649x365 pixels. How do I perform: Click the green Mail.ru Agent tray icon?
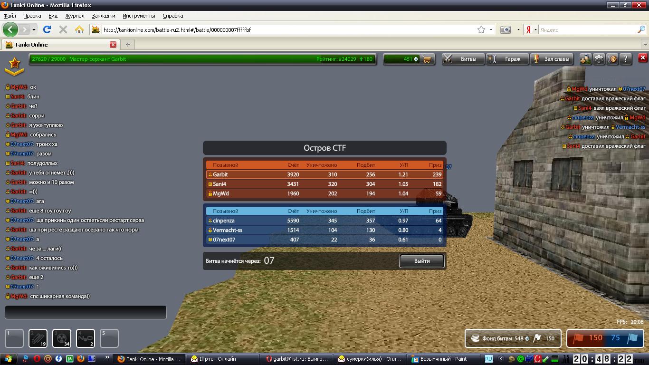click(520, 359)
